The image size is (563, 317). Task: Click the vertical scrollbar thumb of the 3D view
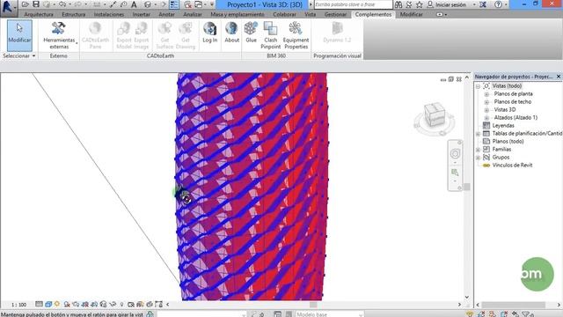(x=467, y=187)
